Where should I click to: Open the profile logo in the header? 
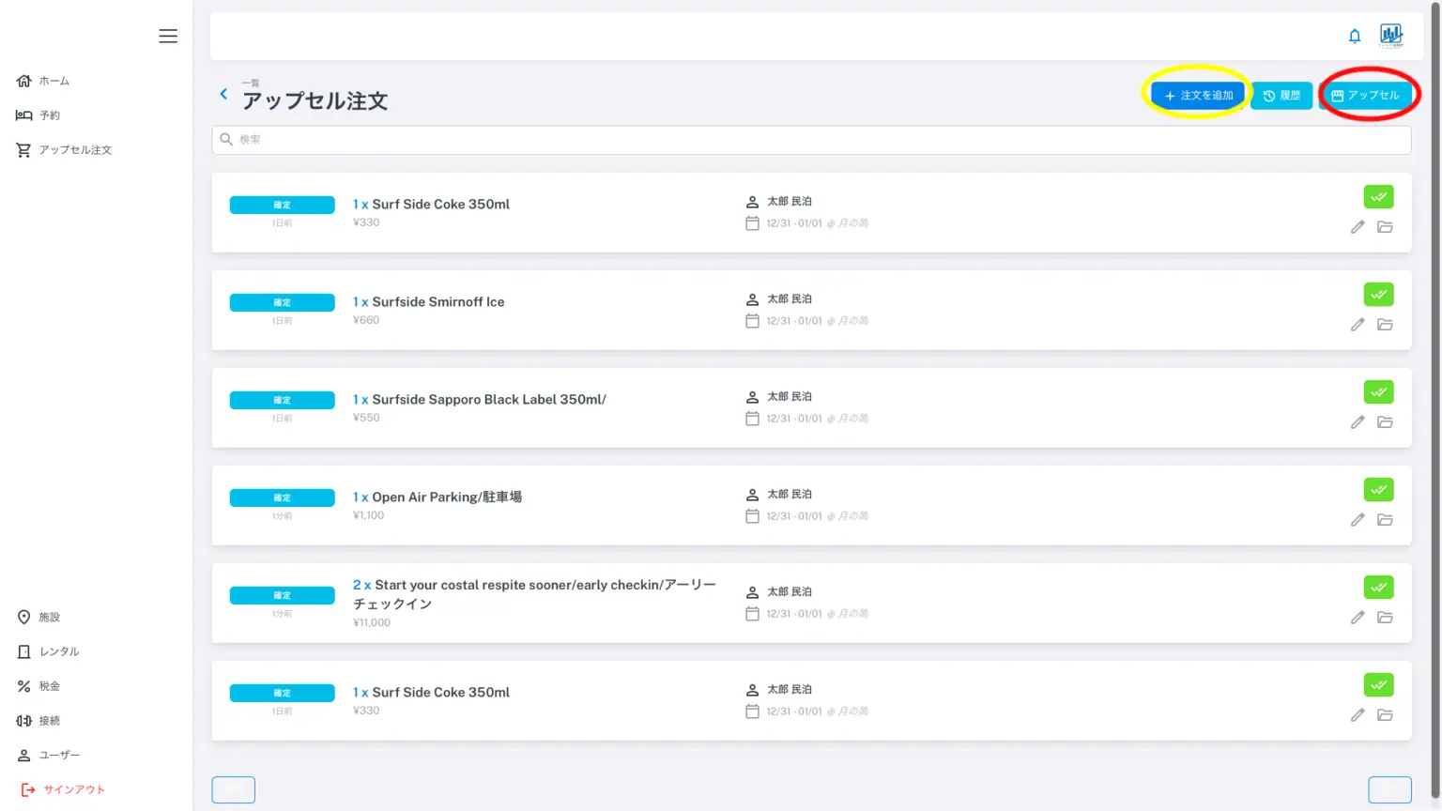1391,36
